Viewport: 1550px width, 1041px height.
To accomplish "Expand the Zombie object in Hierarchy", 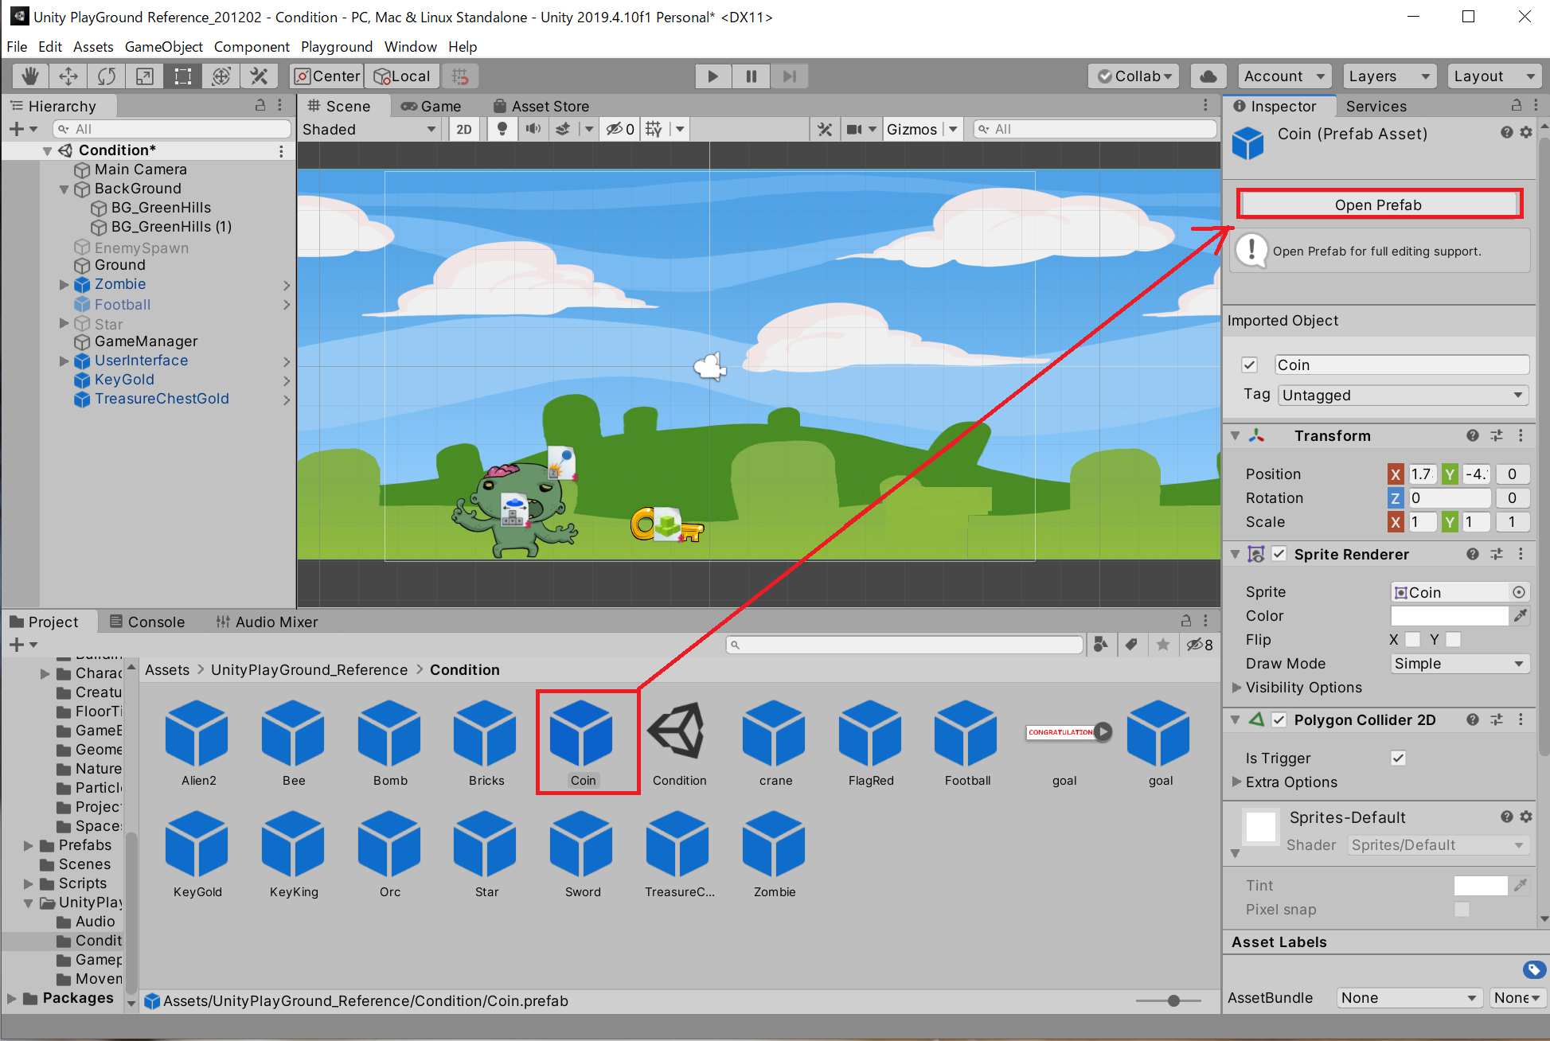I will (64, 284).
